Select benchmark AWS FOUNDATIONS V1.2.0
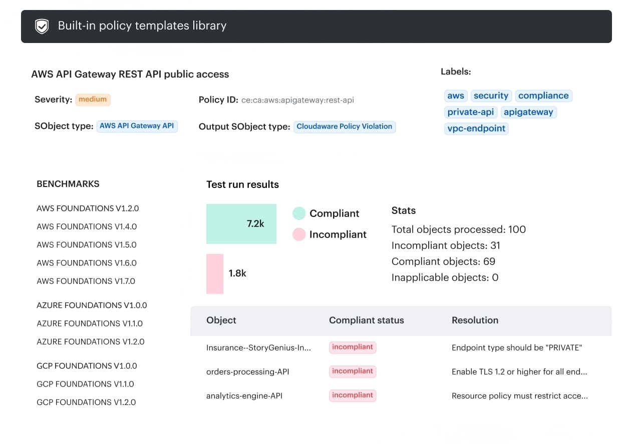 point(88,208)
